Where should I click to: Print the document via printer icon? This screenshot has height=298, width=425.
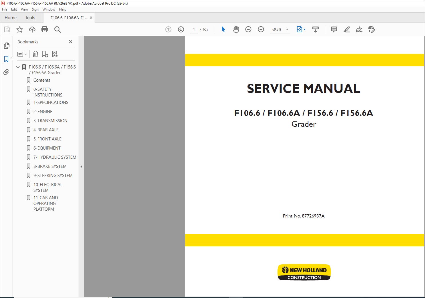(x=45, y=29)
